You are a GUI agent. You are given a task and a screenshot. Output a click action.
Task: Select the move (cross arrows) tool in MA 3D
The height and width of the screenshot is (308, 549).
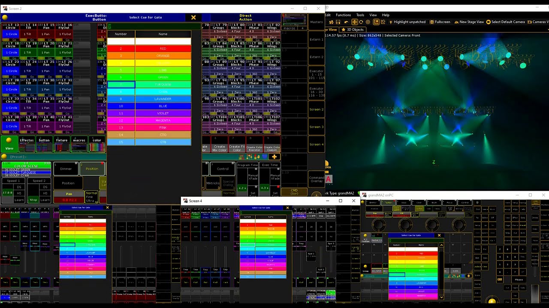pos(354,22)
